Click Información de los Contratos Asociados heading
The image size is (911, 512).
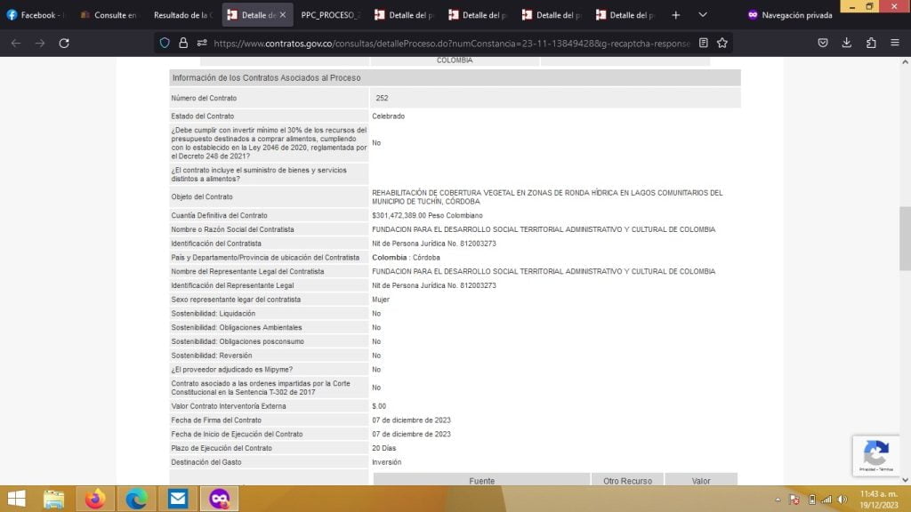pos(266,78)
